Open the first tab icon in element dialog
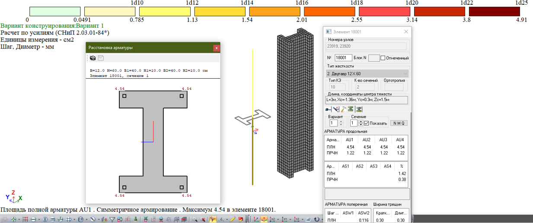This screenshot has width=533, height=223. point(328,109)
